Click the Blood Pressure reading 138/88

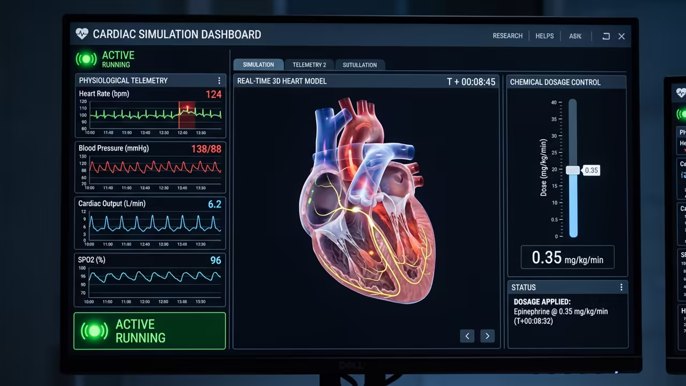tap(206, 149)
